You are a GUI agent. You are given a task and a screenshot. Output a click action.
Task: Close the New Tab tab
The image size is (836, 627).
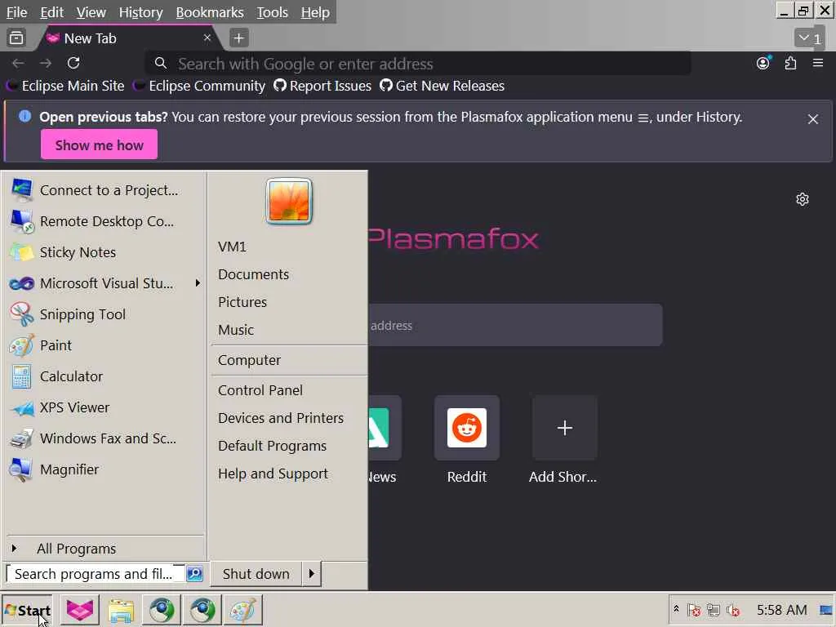(207, 38)
